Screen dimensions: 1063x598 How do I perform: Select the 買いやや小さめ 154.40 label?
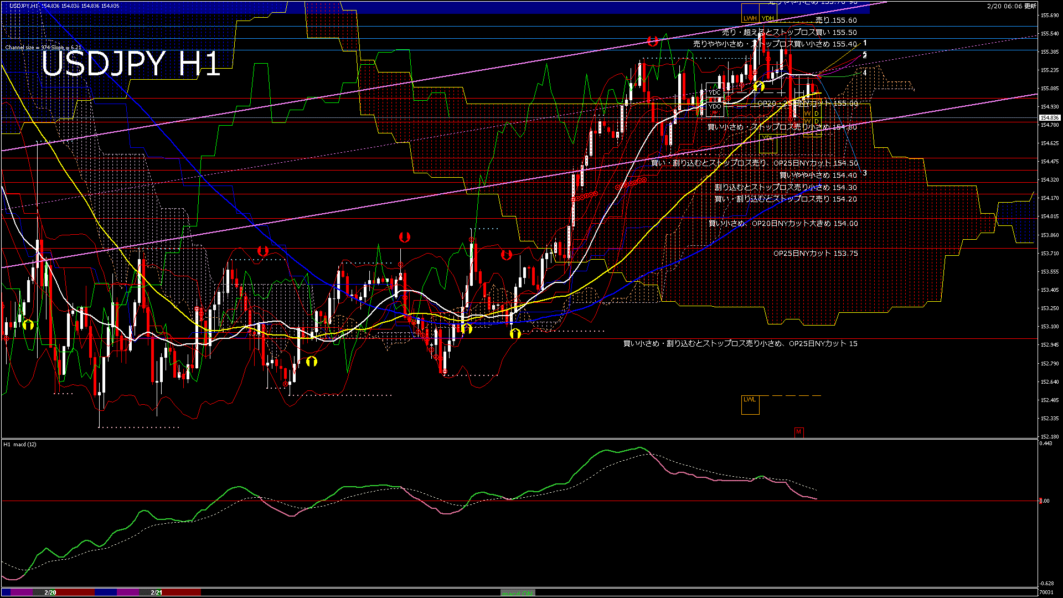click(818, 175)
